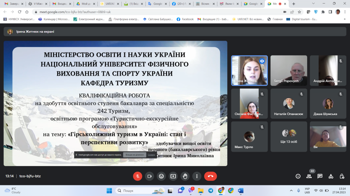The height and width of the screenshot is (196, 350).
Task: Raise hand in the meeting
Action: (x=185, y=176)
